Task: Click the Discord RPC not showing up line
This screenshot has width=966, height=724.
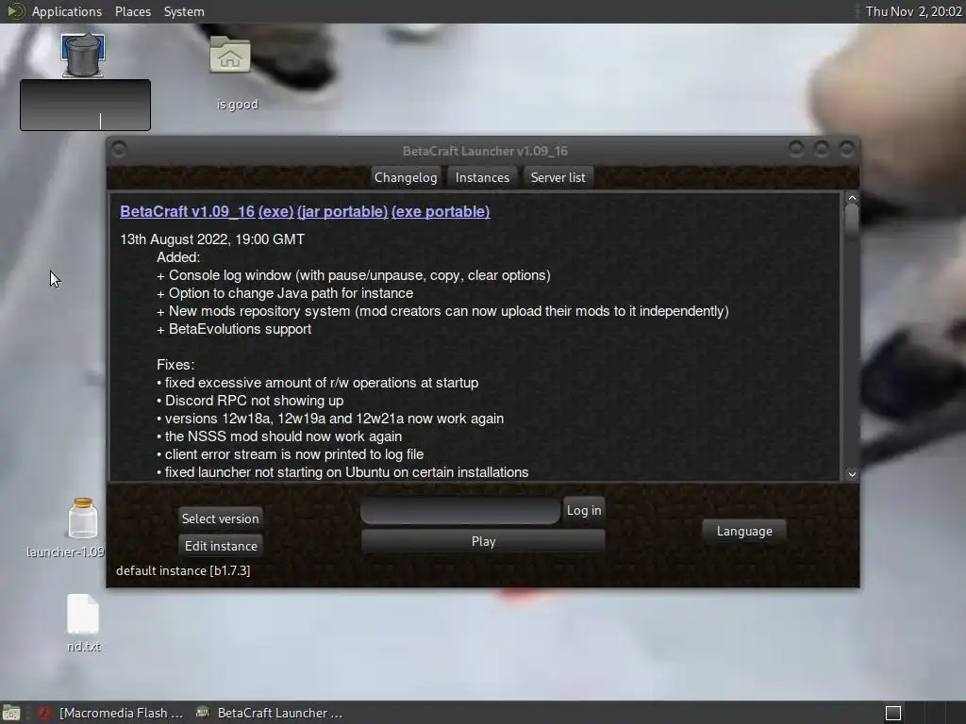Action: click(250, 401)
